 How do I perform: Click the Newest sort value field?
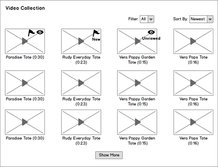198,19
